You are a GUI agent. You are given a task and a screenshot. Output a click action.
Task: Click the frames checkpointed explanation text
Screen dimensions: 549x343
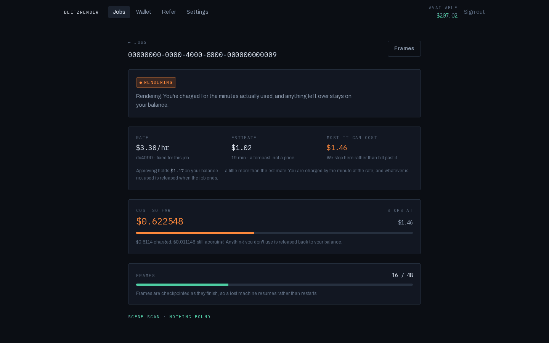tap(227, 293)
